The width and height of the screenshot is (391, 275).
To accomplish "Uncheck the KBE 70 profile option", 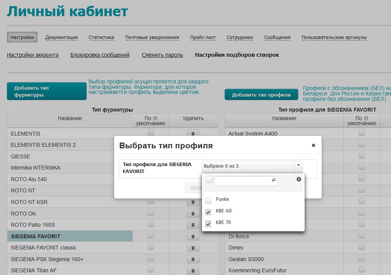I will [208, 223].
